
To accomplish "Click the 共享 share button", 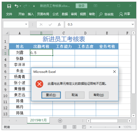I will (125, 14).
